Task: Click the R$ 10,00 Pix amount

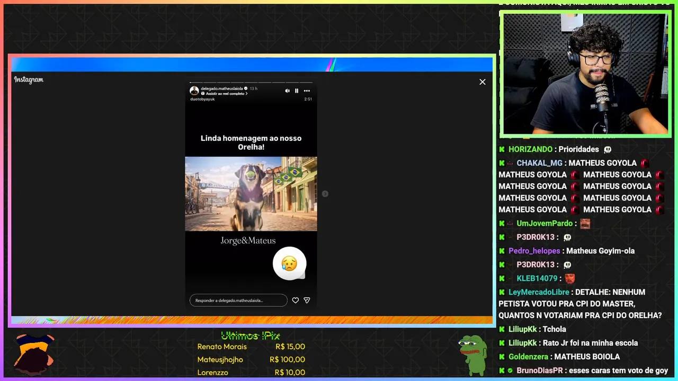Action: pos(290,373)
